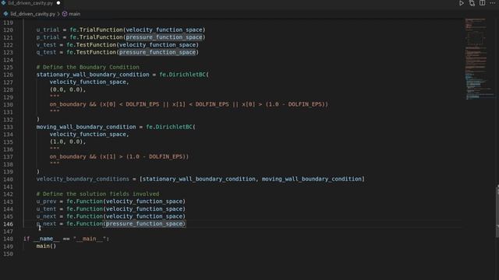This screenshot has height=280, width=499.
Task: Click line number 146 in the gutter
Action: coord(9,224)
